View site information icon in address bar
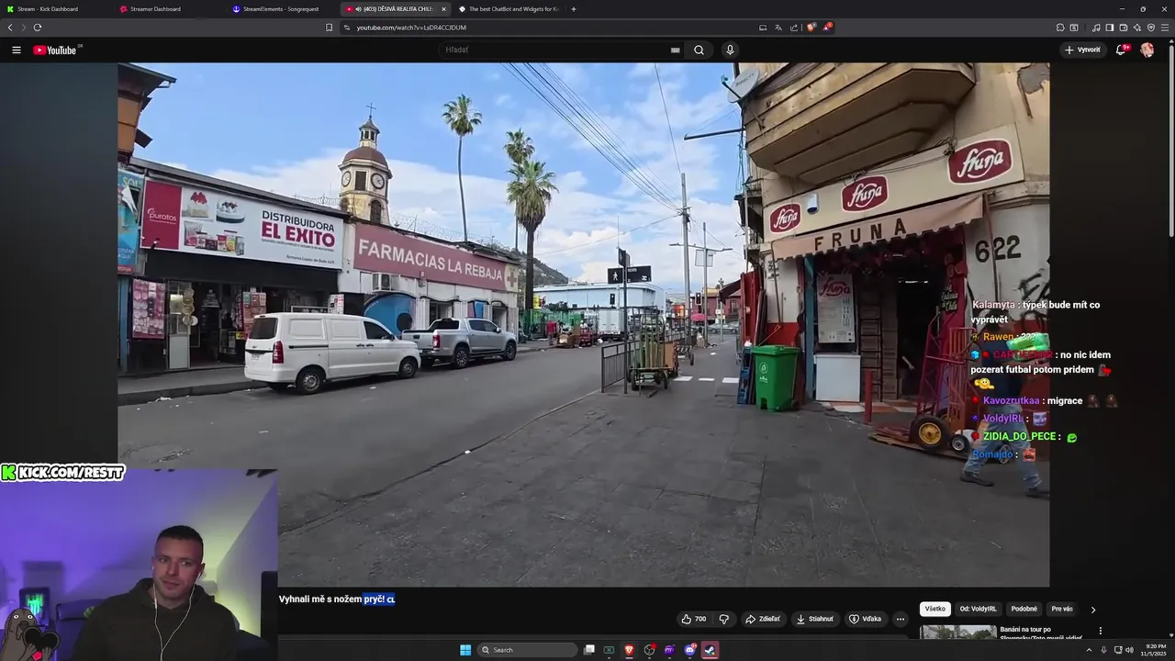This screenshot has height=661, width=1175. [347, 28]
